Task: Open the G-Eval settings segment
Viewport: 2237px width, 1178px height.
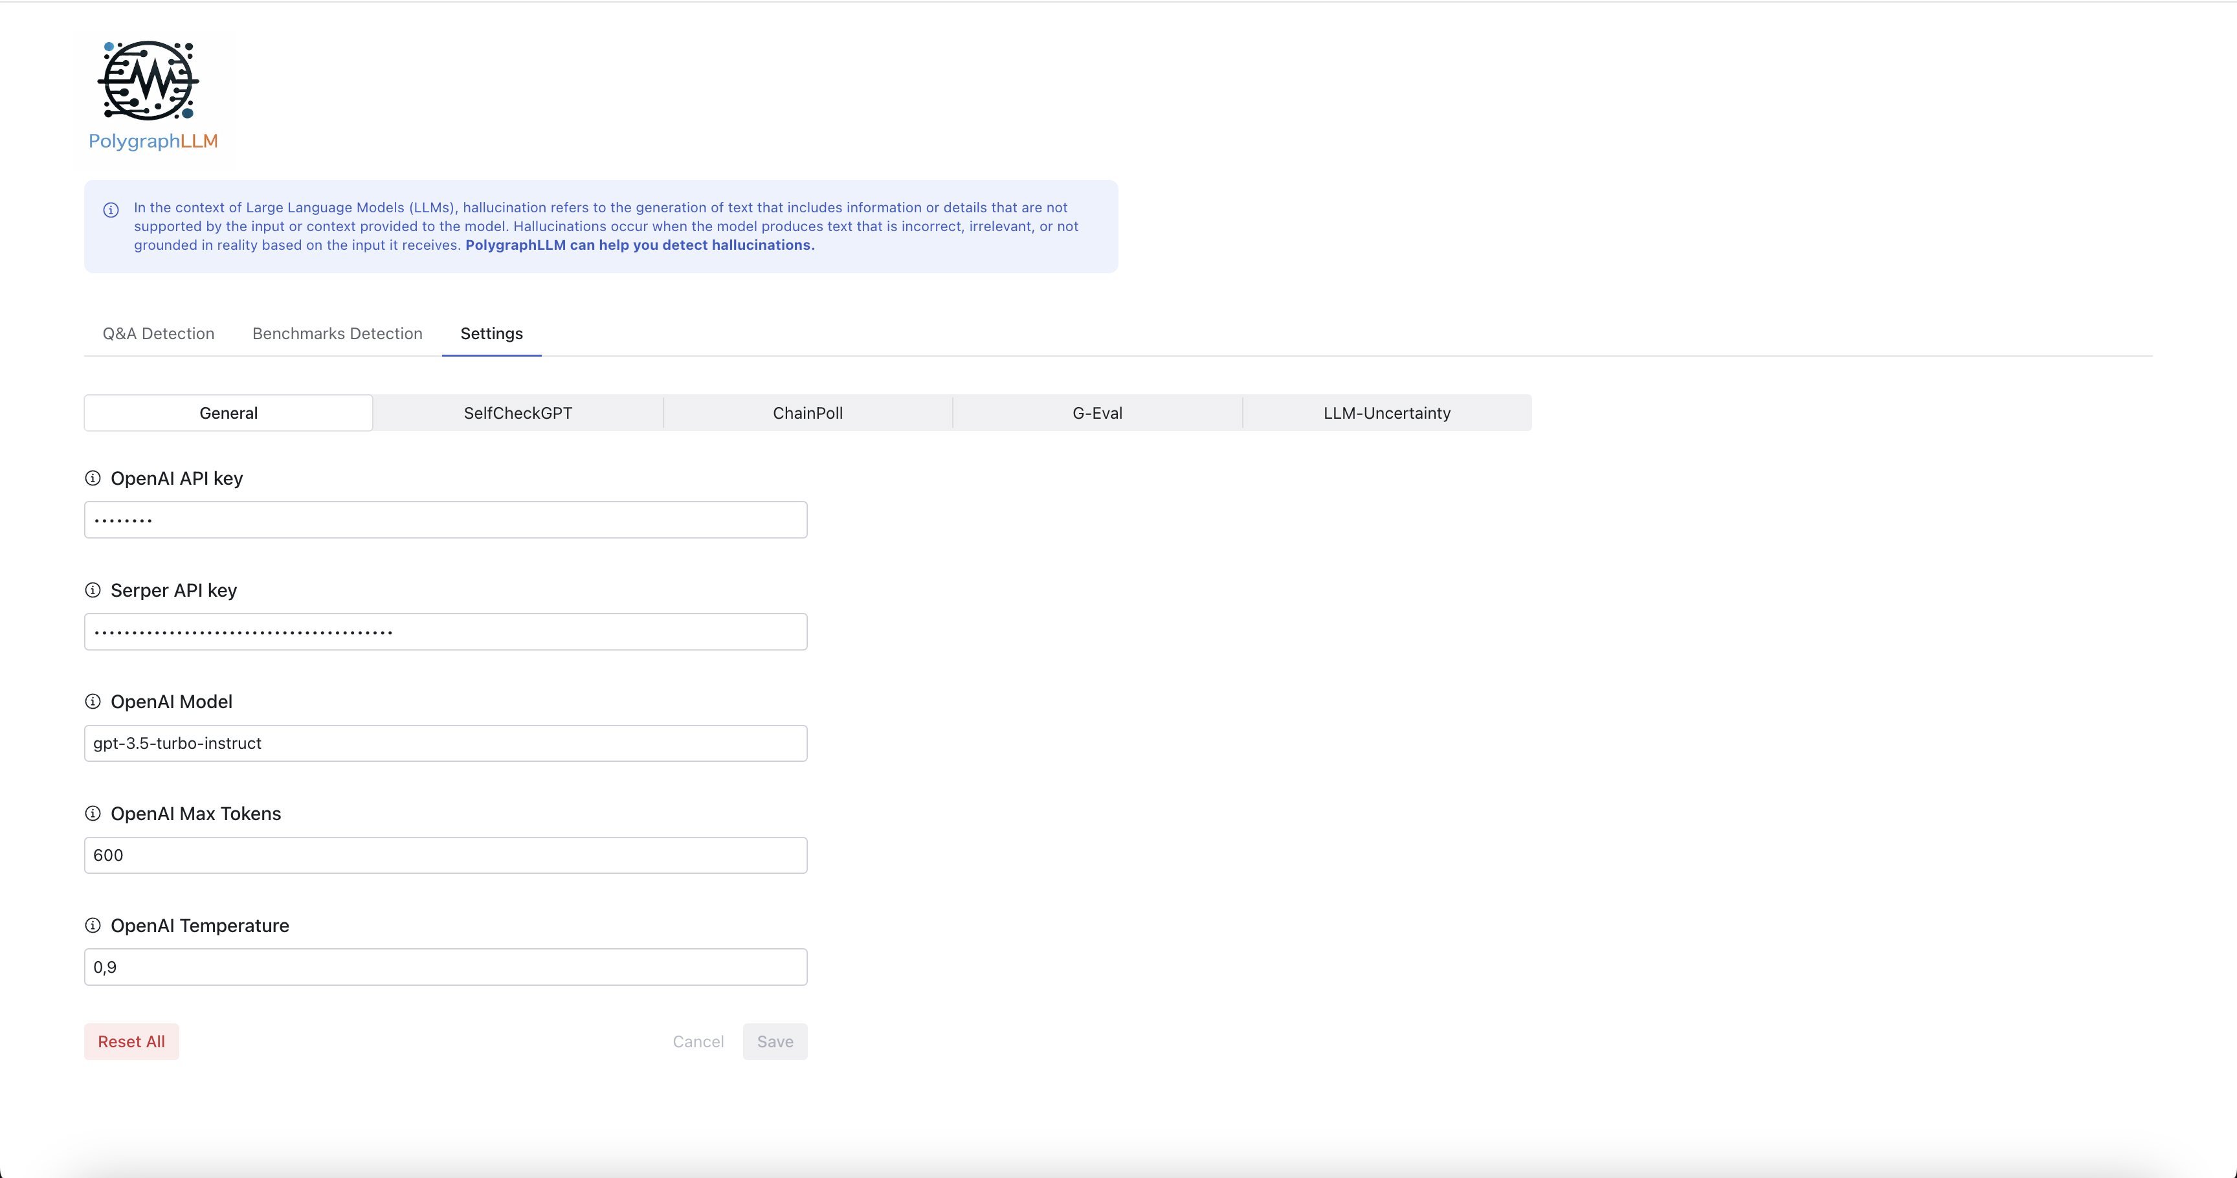Action: pyautogui.click(x=1096, y=413)
